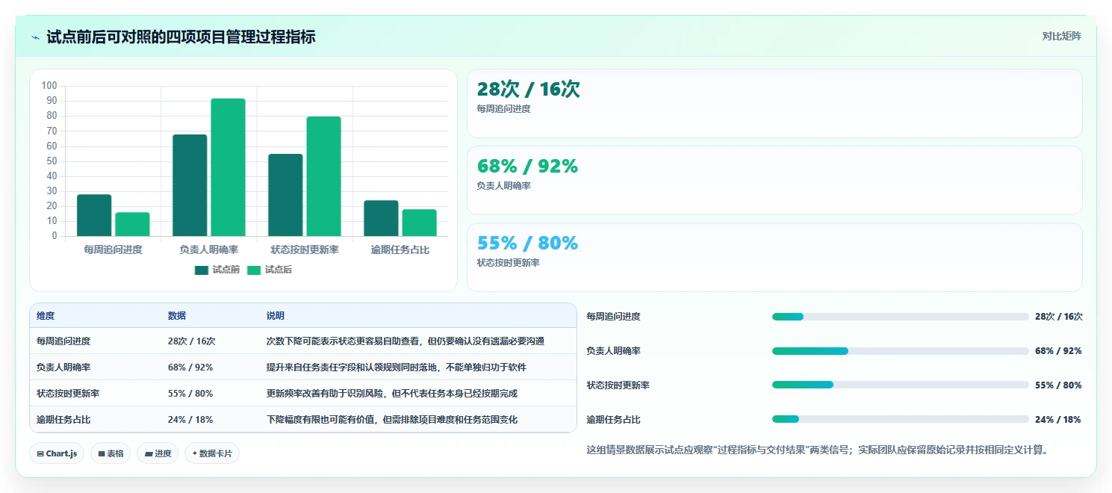The height and width of the screenshot is (493, 1112).
Task: Click chart axis label 负责人明确率
Action: 209,249
